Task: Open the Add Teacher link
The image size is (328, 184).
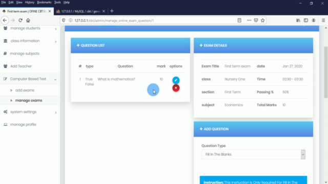Action: [x=21, y=66]
